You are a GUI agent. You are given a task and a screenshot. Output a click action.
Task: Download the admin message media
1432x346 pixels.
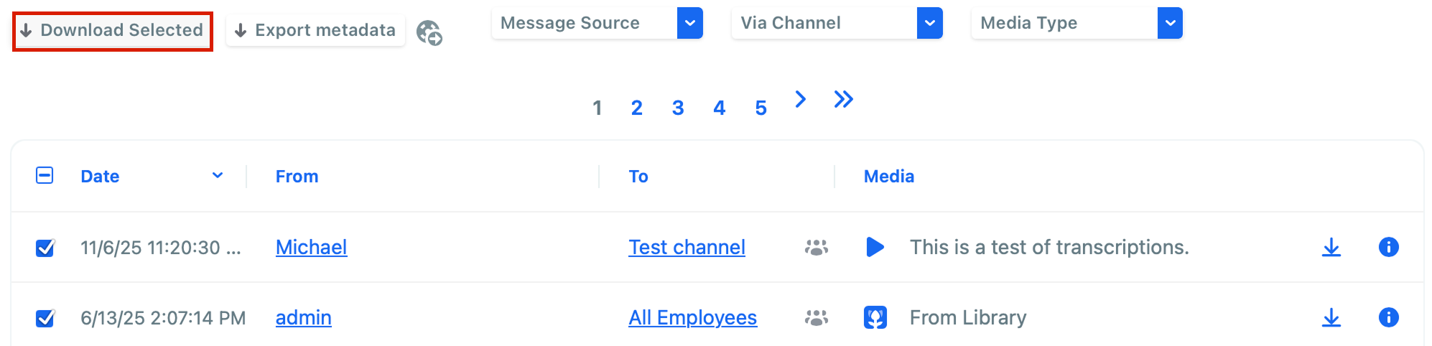pyautogui.click(x=1331, y=318)
